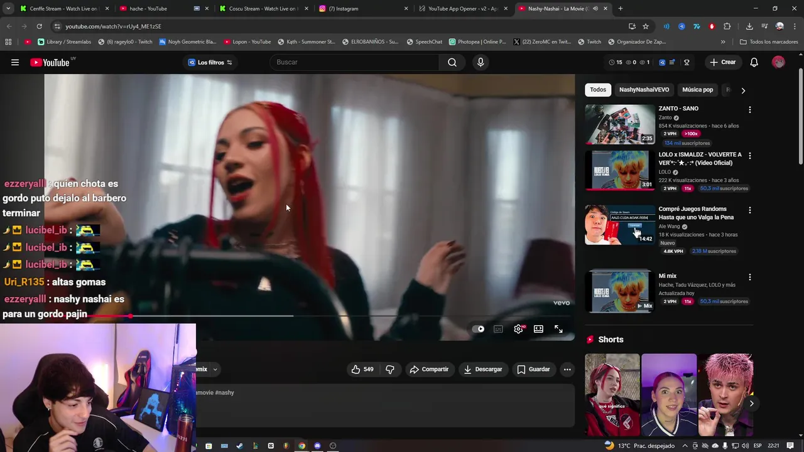The image size is (804, 452).
Task: Click the Descargar button
Action: 483,369
